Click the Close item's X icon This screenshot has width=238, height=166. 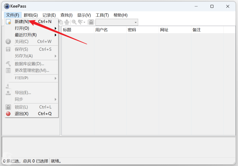(8, 42)
